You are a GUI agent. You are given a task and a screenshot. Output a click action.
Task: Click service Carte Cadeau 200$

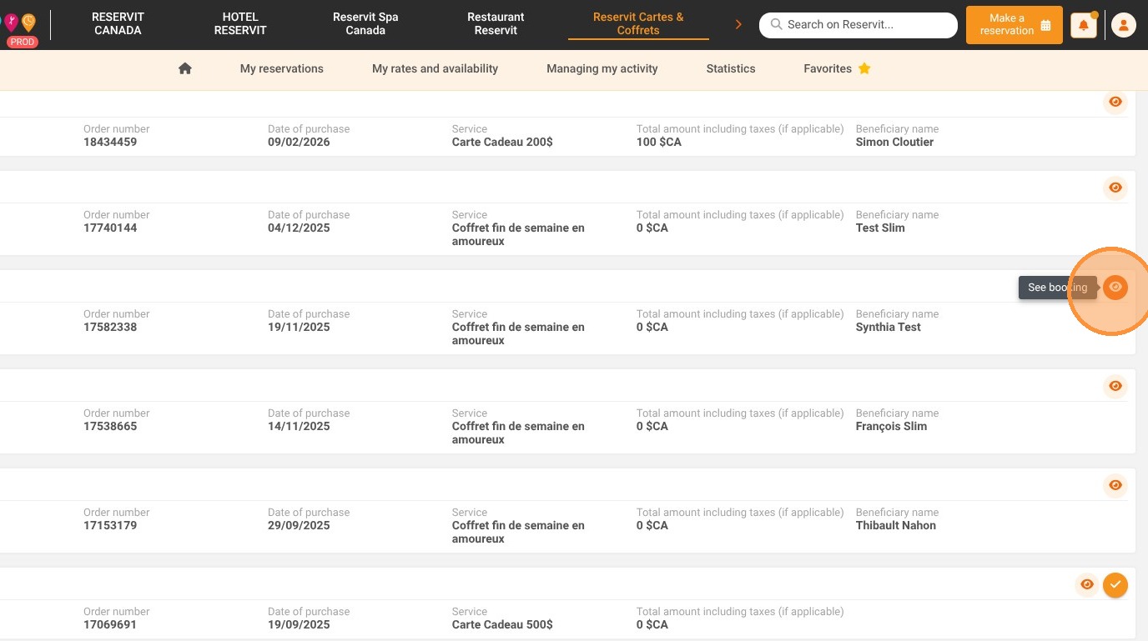point(502,142)
